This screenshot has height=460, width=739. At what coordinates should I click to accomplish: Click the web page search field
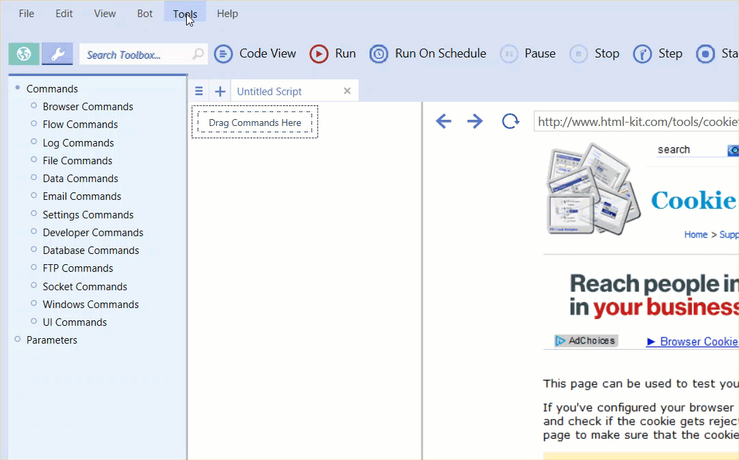click(690, 150)
